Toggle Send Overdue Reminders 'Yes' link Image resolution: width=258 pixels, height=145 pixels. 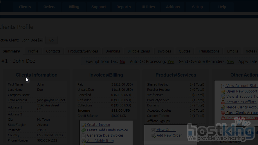[x=230, y=61]
